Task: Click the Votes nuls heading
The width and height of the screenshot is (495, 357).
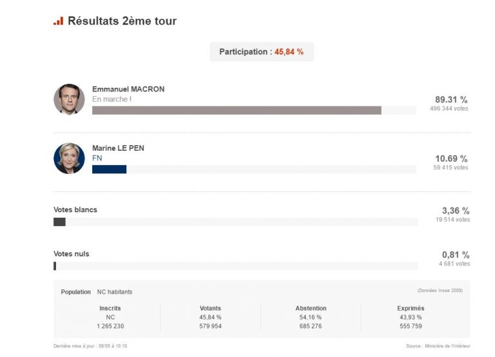Action: (72, 254)
